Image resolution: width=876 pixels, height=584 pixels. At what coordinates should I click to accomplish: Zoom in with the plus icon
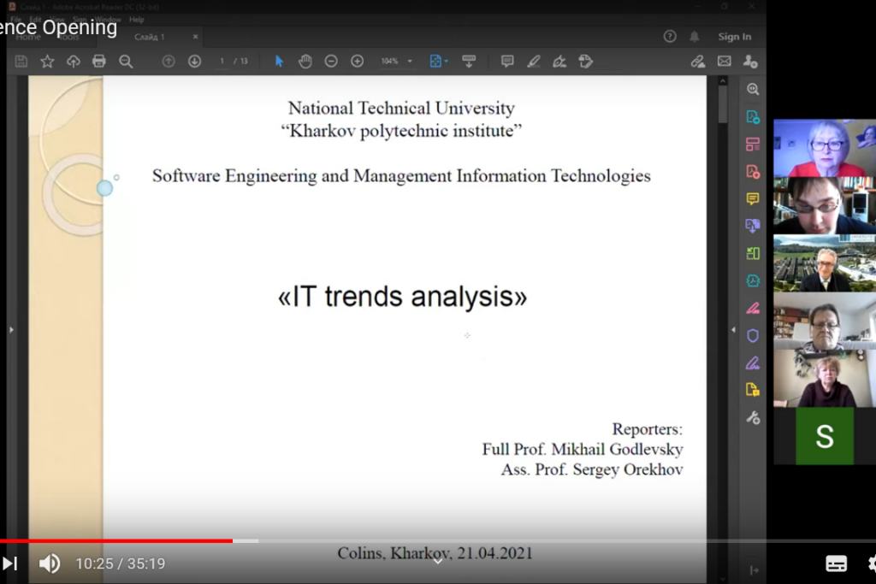pos(357,62)
